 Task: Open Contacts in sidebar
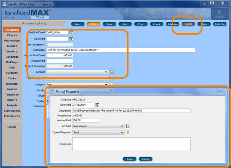coord(12,73)
